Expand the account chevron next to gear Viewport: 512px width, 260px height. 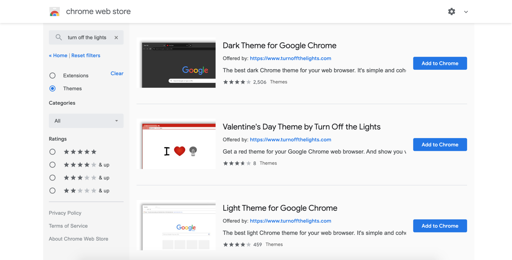click(x=466, y=12)
